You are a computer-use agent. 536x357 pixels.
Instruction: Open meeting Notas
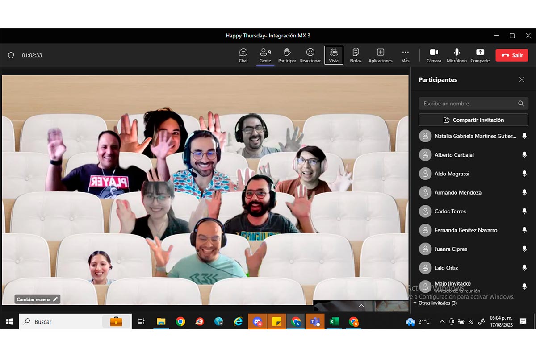356,55
